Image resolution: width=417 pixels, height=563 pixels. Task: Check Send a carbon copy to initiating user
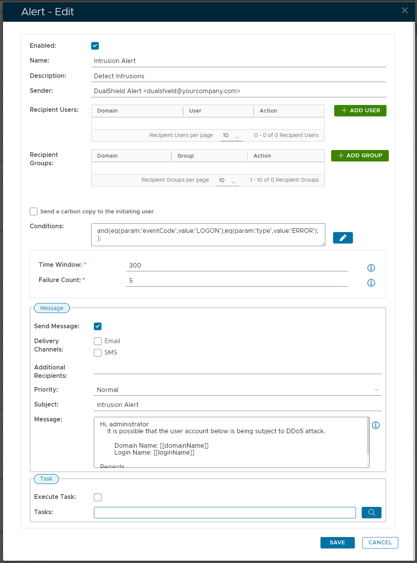tap(34, 211)
